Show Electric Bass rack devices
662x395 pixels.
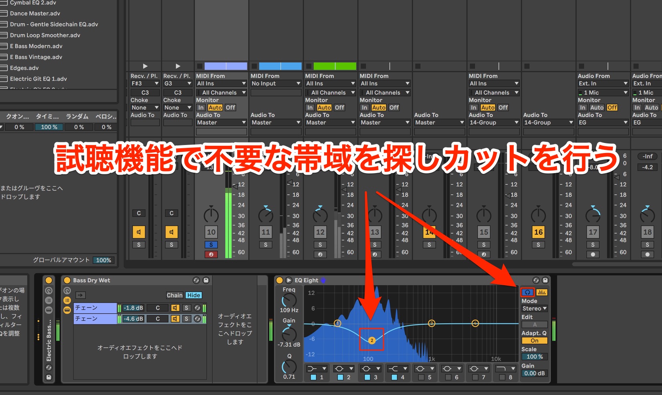tap(49, 310)
